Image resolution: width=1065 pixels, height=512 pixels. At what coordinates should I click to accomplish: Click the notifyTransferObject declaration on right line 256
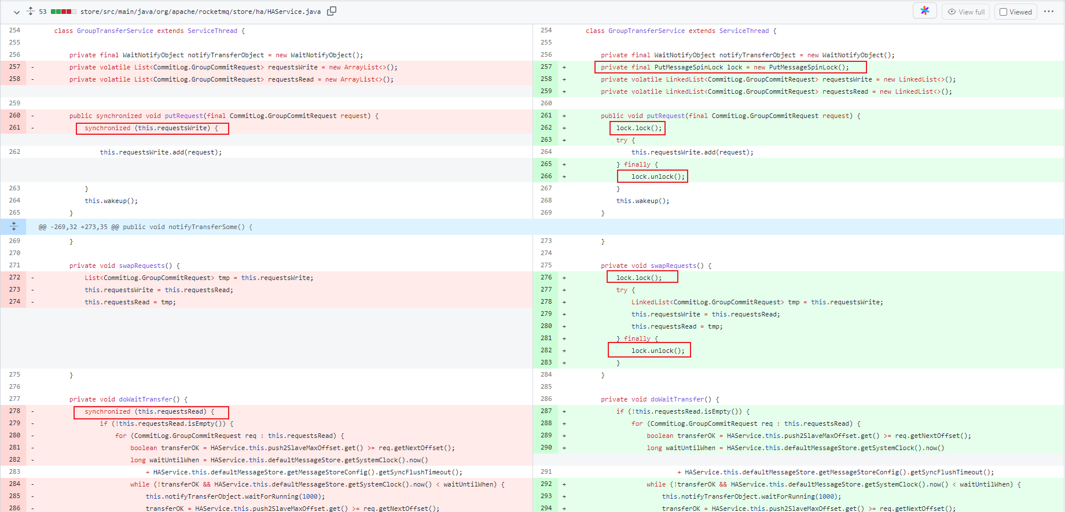(x=748, y=55)
